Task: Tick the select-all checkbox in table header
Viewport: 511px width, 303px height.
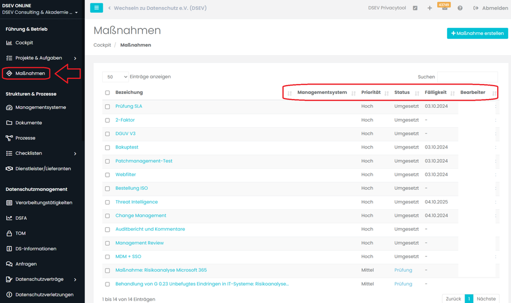Action: 108,93
